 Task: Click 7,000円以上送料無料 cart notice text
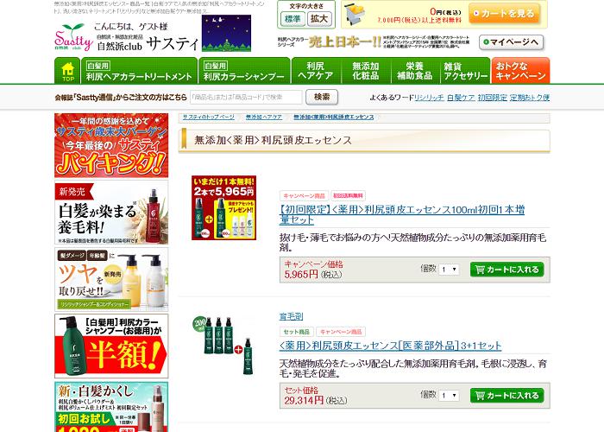(x=419, y=20)
